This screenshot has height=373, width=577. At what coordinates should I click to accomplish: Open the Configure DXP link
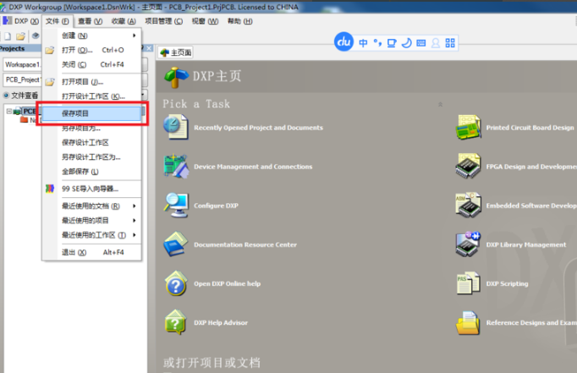click(x=216, y=206)
